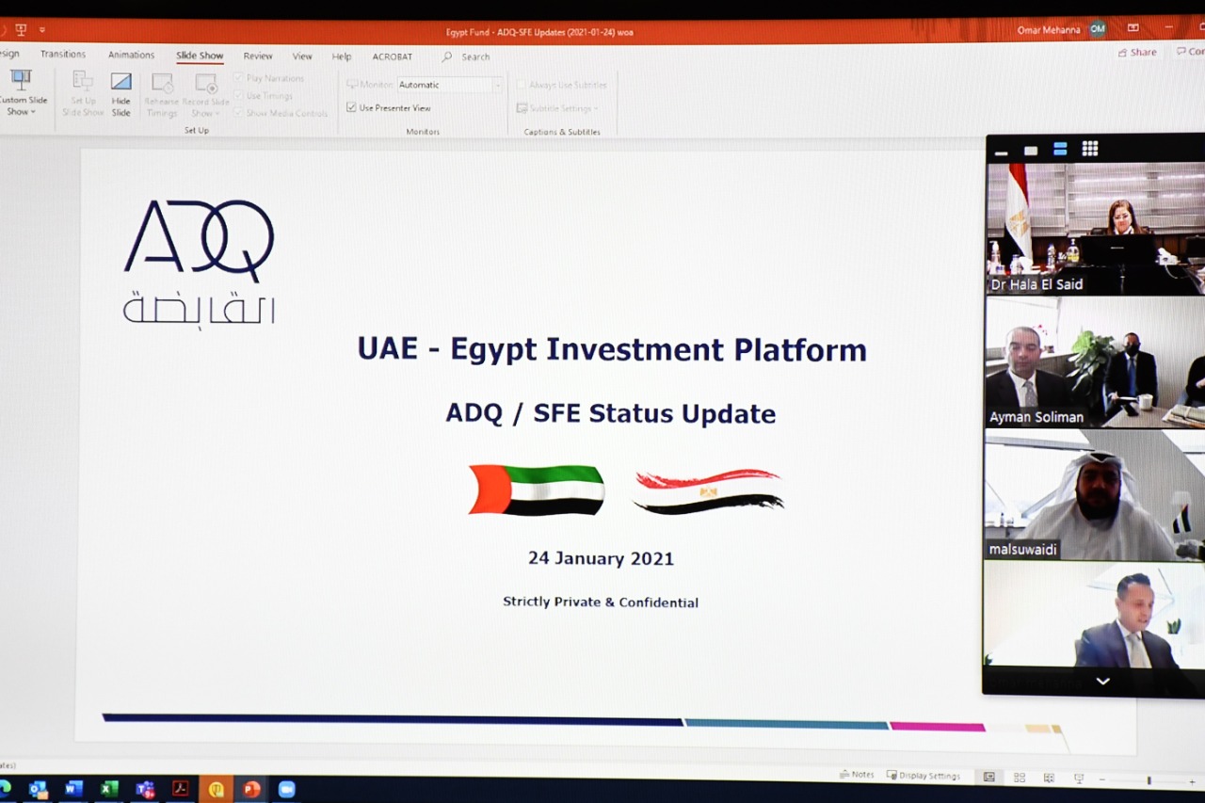The width and height of the screenshot is (1205, 803).
Task: Click the Egypt flag image on the slide
Action: point(708,490)
